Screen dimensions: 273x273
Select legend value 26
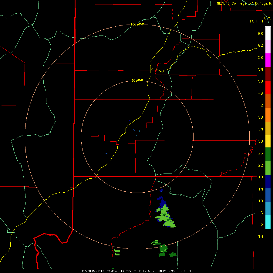pyautogui.click(x=261, y=153)
